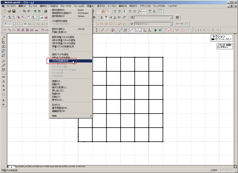The height and width of the screenshot is (173, 238).
Task: Select the downward triangle load icon
Action: click(x=106, y=18)
